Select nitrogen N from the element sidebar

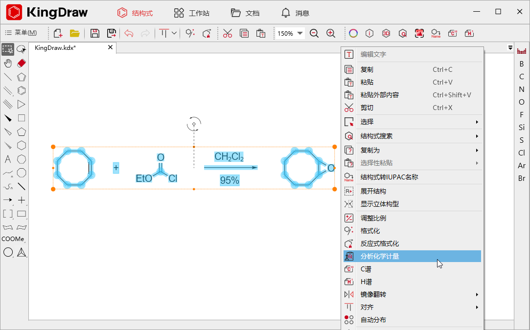pos(521,89)
